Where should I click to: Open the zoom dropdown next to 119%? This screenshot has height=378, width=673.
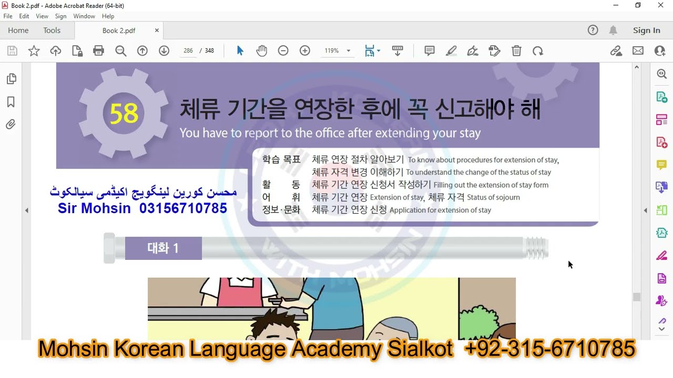348,51
